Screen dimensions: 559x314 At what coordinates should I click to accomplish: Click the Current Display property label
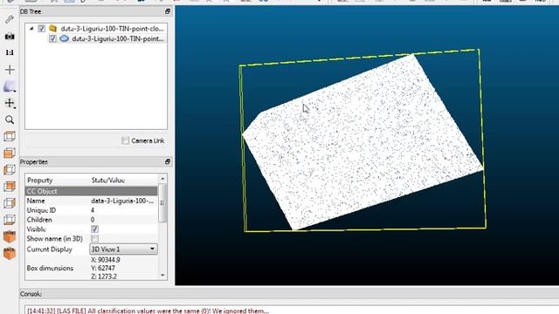pyautogui.click(x=50, y=249)
